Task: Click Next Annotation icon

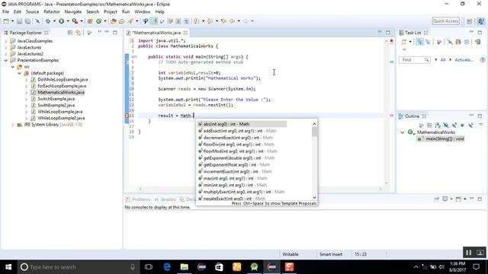Action: click(x=197, y=21)
